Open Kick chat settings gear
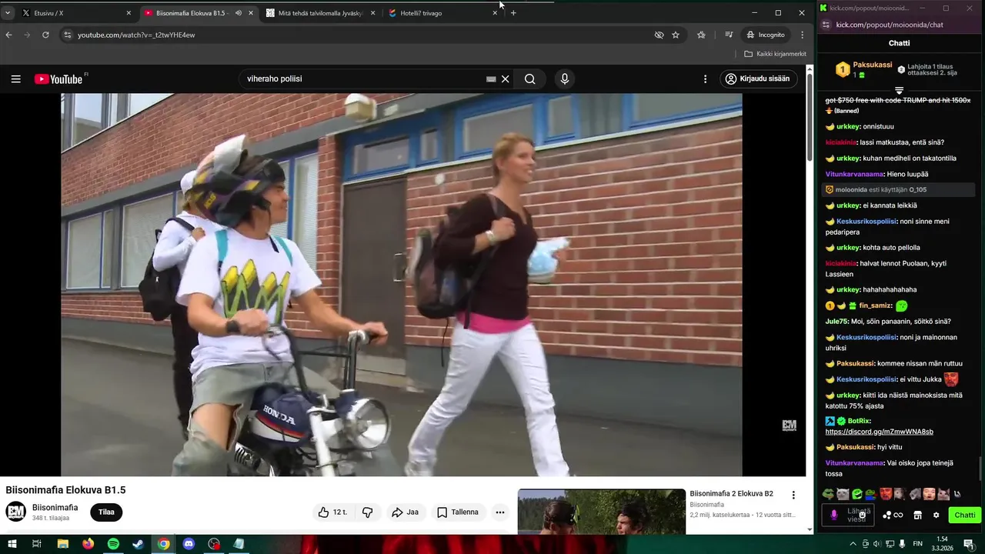Screen dimensions: 985x554 [x=936, y=515]
